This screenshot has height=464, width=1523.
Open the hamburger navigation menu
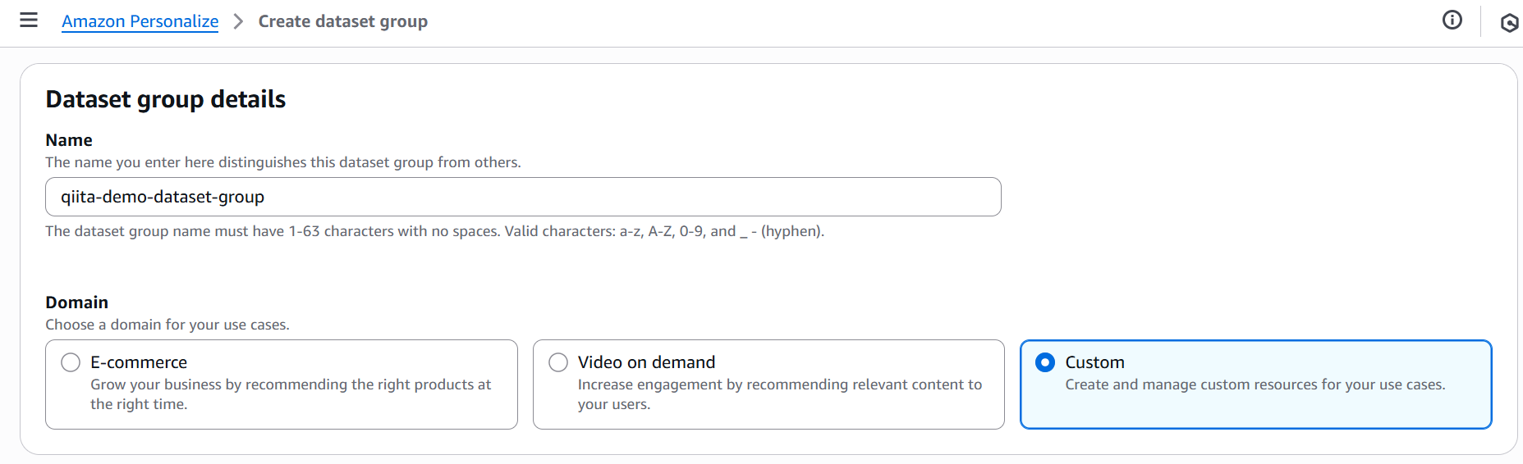click(x=29, y=20)
